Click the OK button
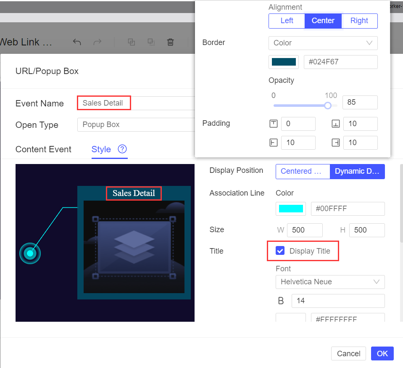The width and height of the screenshot is (403, 368). [382, 353]
